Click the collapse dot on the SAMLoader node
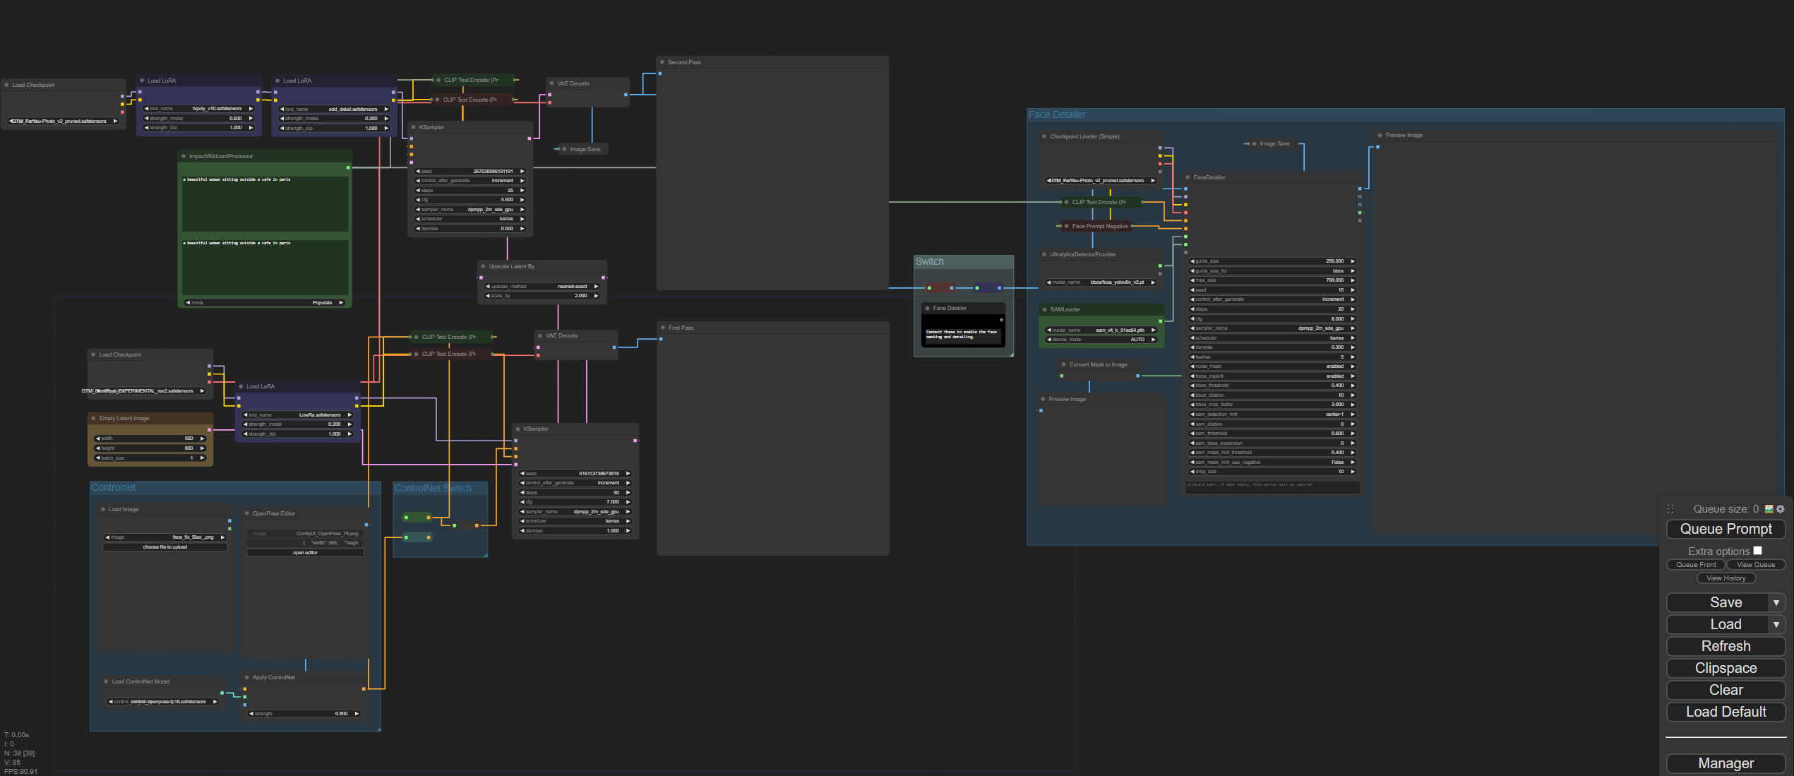Screen dimensions: 1794x776 coord(1044,309)
